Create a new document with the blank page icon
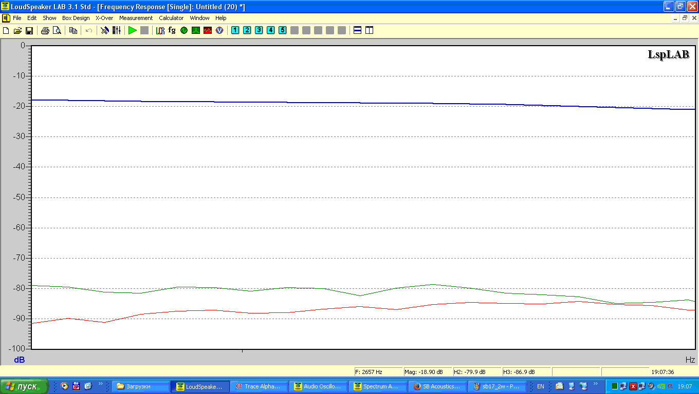The image size is (699, 394). pyautogui.click(x=6, y=31)
